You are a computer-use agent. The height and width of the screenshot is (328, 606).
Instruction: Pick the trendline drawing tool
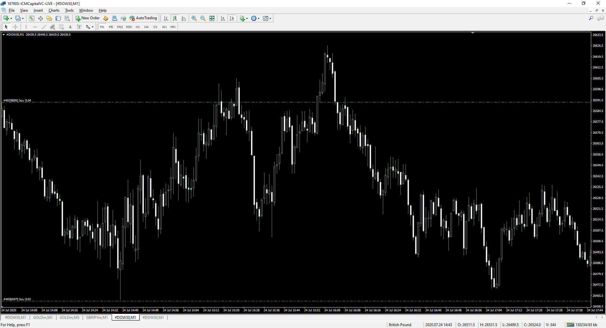coord(44,27)
